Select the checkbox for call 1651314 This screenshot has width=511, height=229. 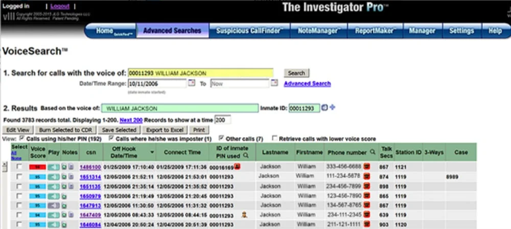point(19,176)
